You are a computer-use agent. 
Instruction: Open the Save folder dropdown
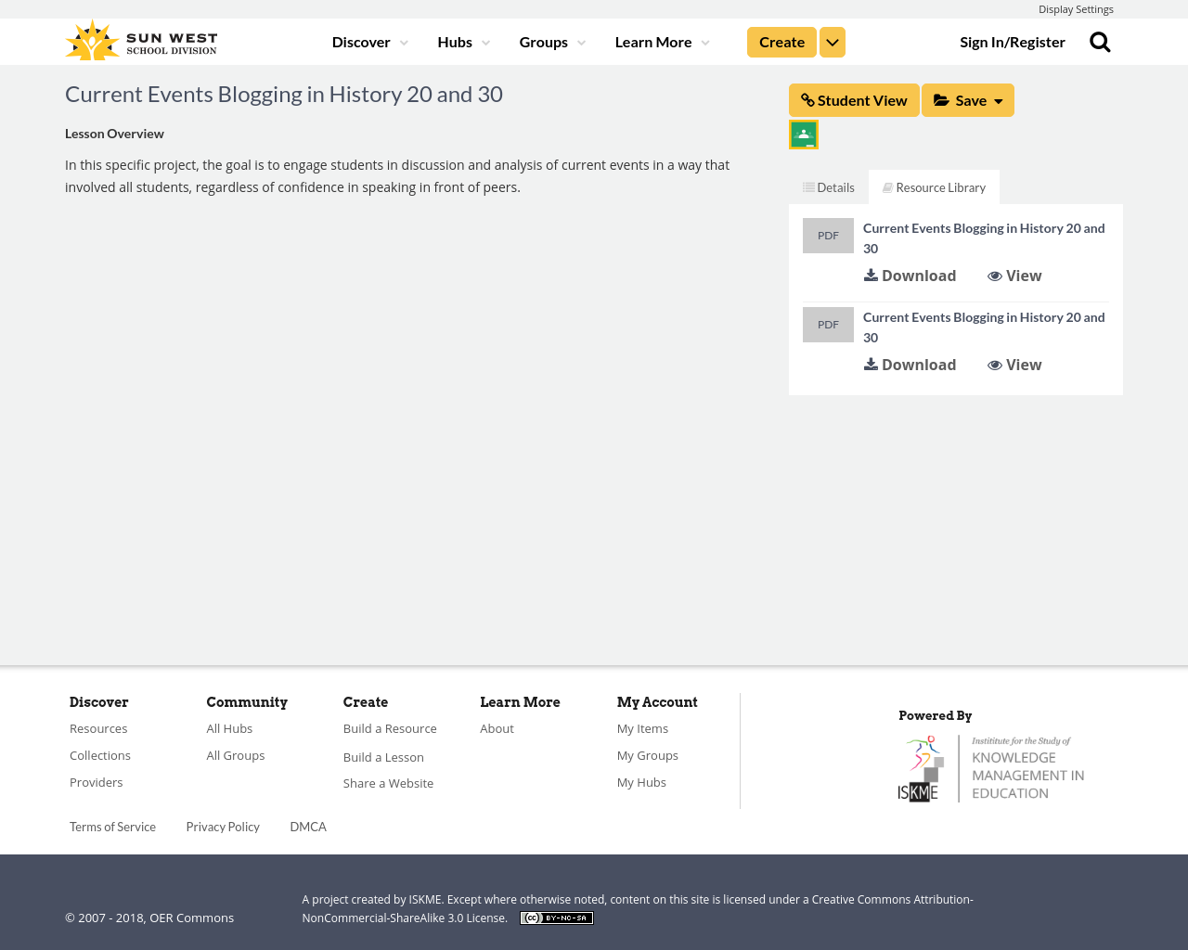click(x=967, y=100)
